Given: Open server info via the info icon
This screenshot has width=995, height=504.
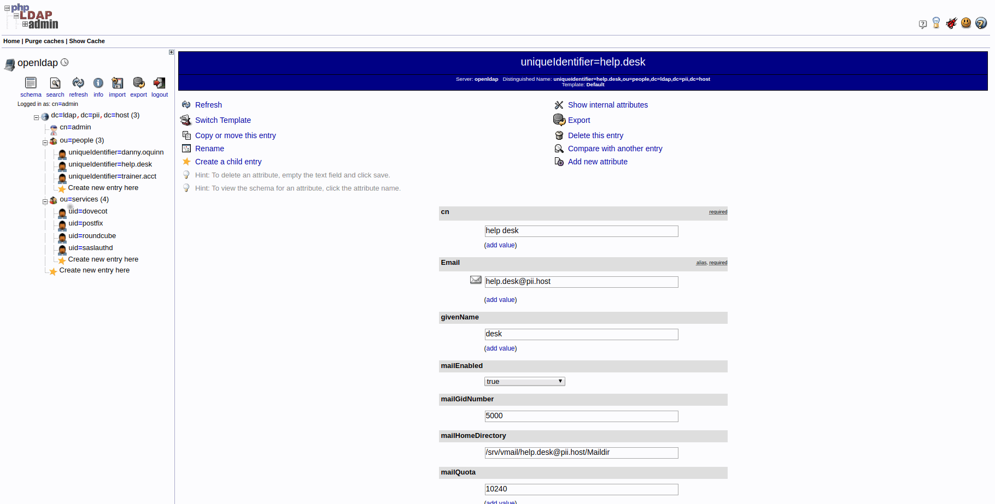Looking at the screenshot, I should pos(98,83).
